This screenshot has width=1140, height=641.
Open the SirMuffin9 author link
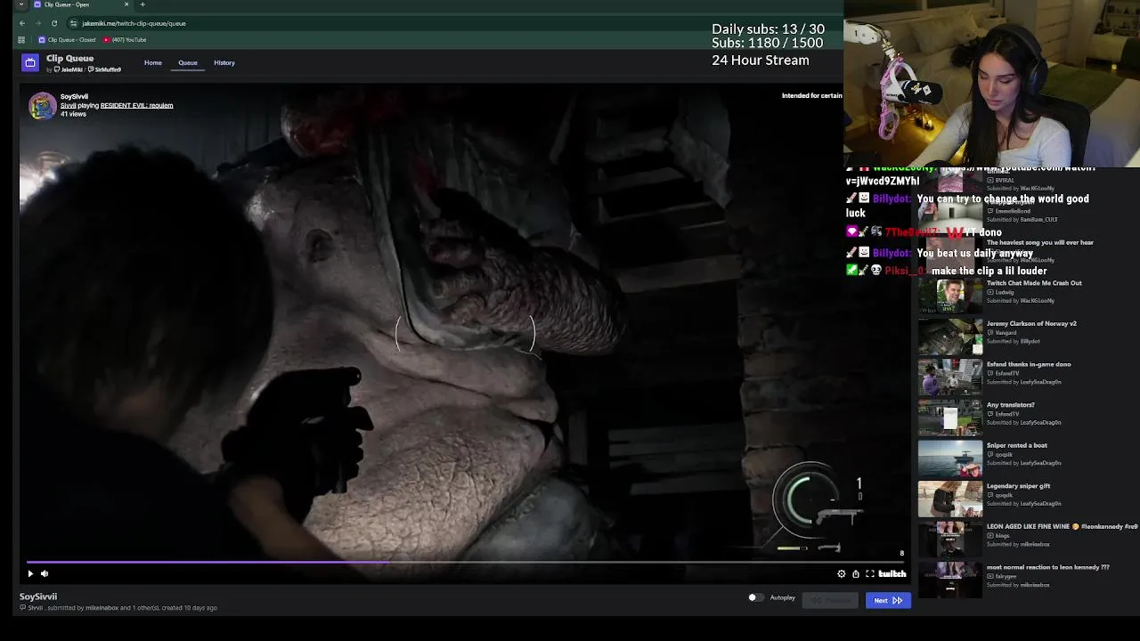(x=104, y=69)
